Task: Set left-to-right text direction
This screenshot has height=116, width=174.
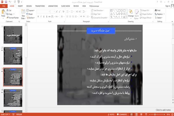Action: (81, 17)
